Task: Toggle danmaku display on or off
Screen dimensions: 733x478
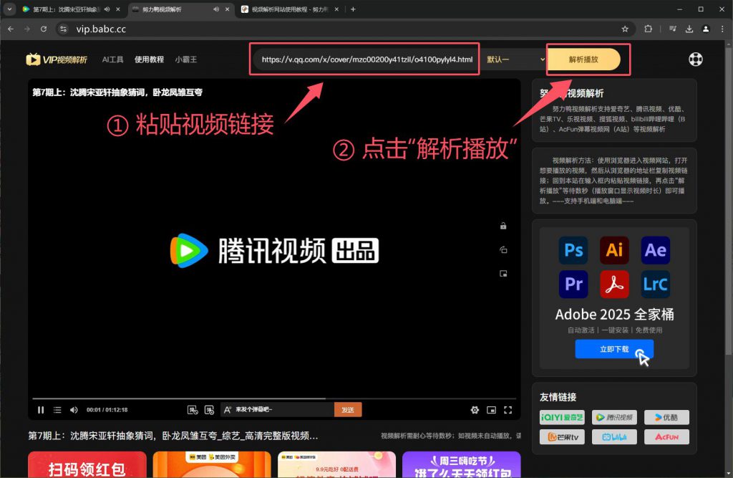Action: tap(192, 410)
